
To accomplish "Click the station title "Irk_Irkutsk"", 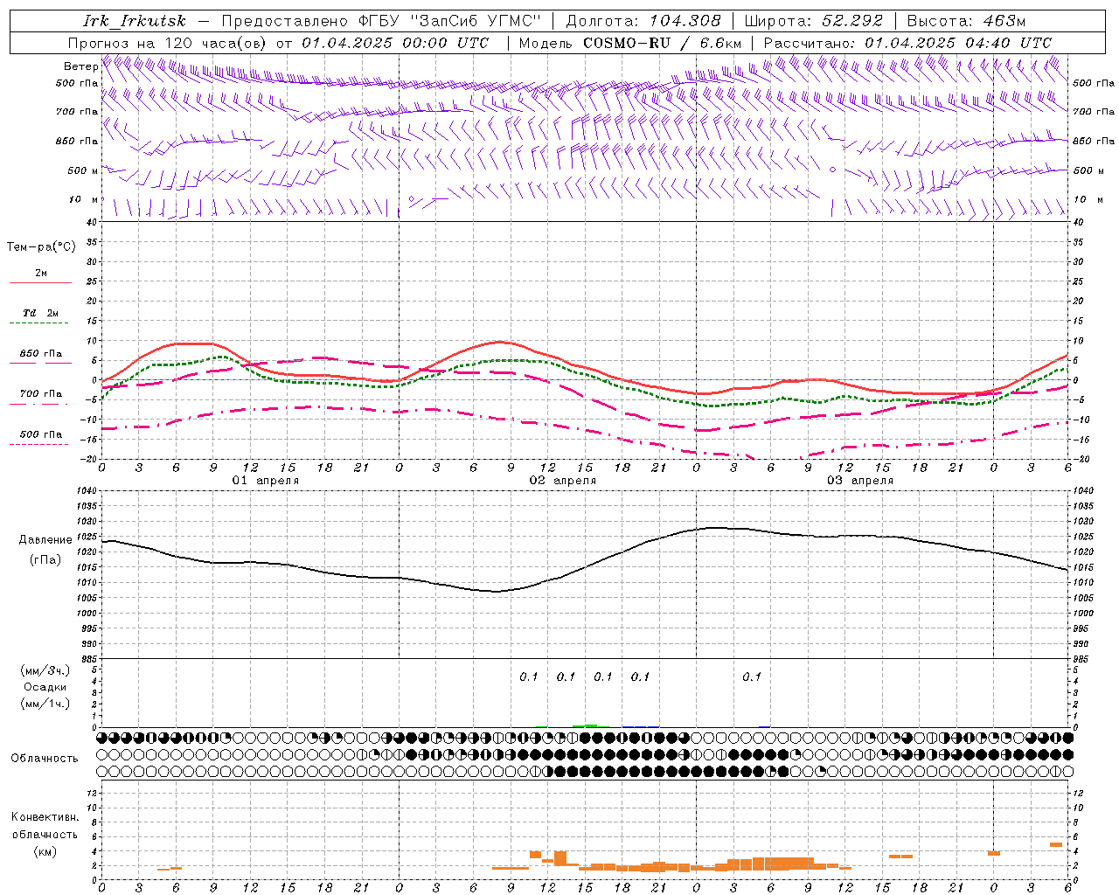I will (x=134, y=21).
